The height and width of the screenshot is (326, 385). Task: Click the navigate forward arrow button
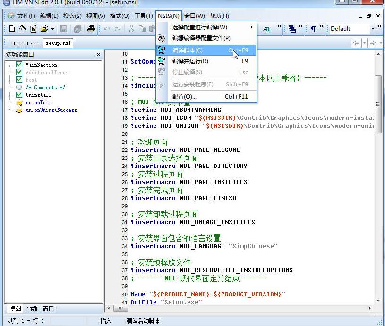[x=373, y=43]
